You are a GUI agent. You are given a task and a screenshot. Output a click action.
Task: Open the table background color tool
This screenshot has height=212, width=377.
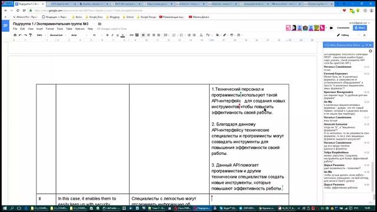coord(218,35)
